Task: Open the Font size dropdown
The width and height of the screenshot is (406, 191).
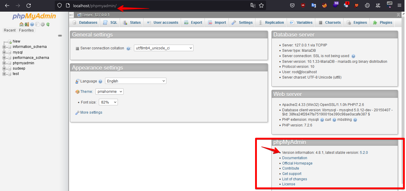Action: click(x=108, y=102)
